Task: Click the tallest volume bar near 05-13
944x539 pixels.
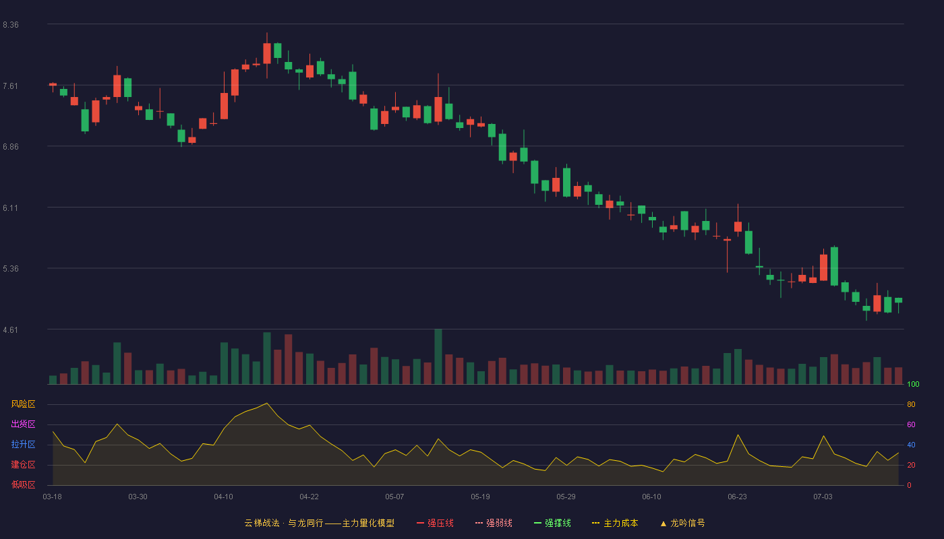Action: (438, 356)
